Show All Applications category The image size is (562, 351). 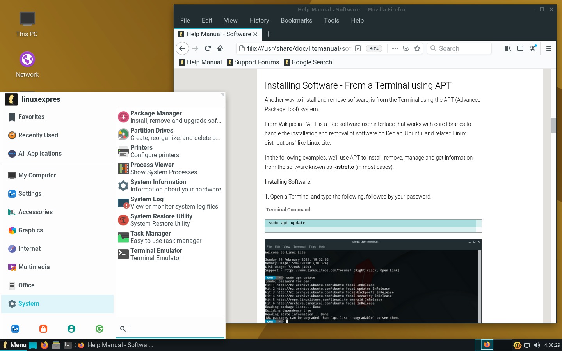point(57,153)
